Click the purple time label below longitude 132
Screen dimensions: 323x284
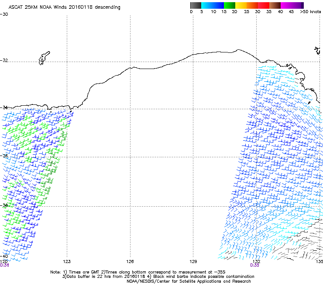pos(254,265)
